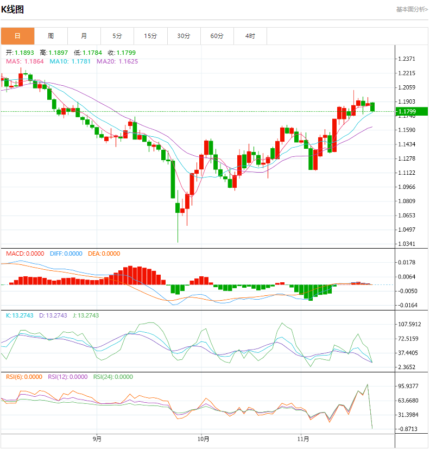
Task: Click the 1.0341 price axis label
Action: pyautogui.click(x=407, y=244)
